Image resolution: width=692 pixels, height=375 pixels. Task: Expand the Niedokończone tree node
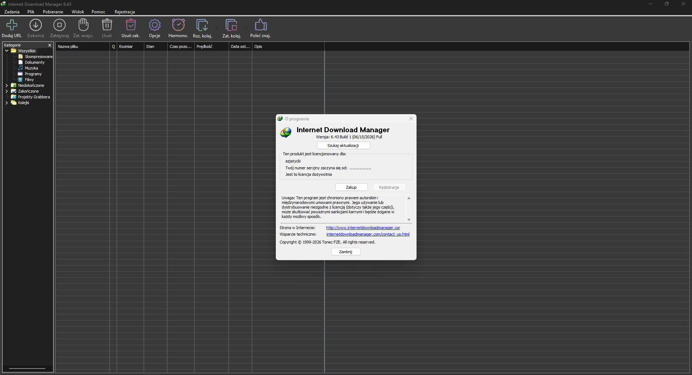(6, 85)
